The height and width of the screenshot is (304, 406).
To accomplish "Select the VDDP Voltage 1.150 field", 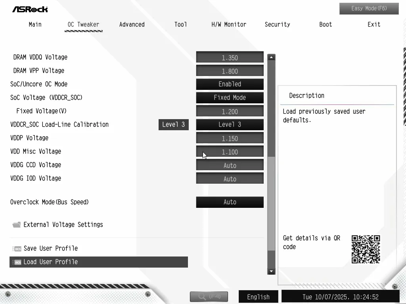I will pos(230,138).
